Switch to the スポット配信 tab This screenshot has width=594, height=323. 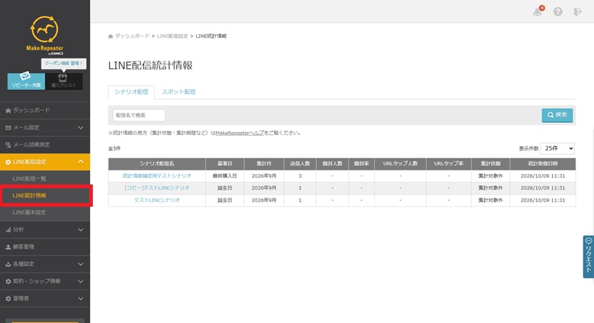178,92
